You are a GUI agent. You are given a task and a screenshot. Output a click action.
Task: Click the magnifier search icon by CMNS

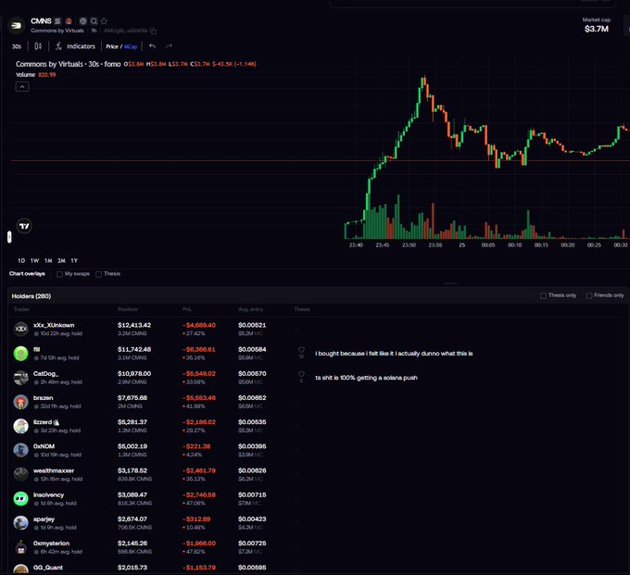[94, 21]
